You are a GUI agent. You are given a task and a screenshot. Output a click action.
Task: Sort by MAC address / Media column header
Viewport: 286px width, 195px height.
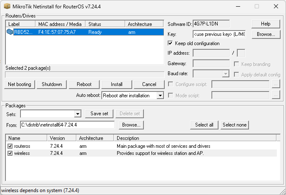(x=60, y=24)
